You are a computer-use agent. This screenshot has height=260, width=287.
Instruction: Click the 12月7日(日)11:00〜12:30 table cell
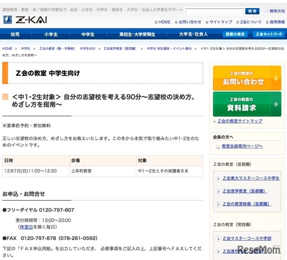tap(36, 171)
